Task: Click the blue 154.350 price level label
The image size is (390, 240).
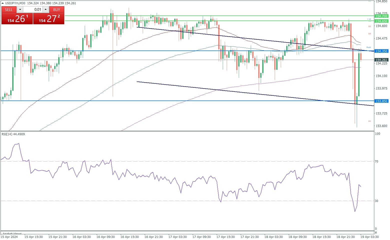Action: (381, 51)
